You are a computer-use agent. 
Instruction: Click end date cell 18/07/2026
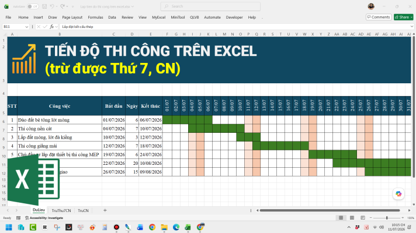pos(150,146)
